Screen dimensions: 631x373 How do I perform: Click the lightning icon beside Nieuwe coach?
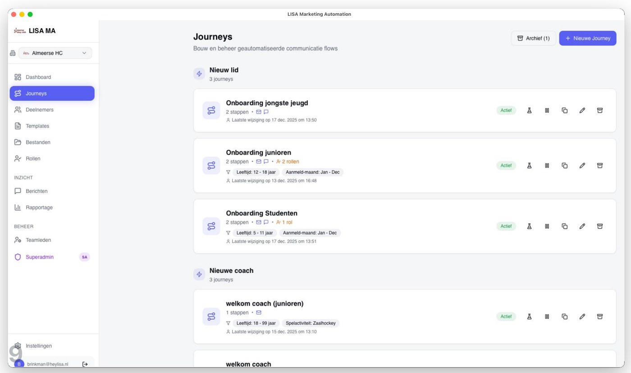199,274
